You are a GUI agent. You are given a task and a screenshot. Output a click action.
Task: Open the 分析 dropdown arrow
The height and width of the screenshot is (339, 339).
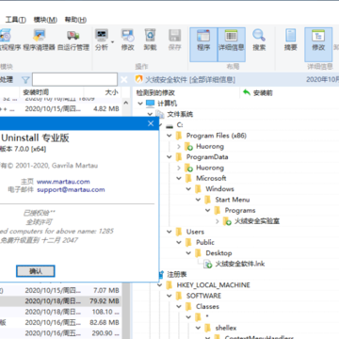pos(112,42)
